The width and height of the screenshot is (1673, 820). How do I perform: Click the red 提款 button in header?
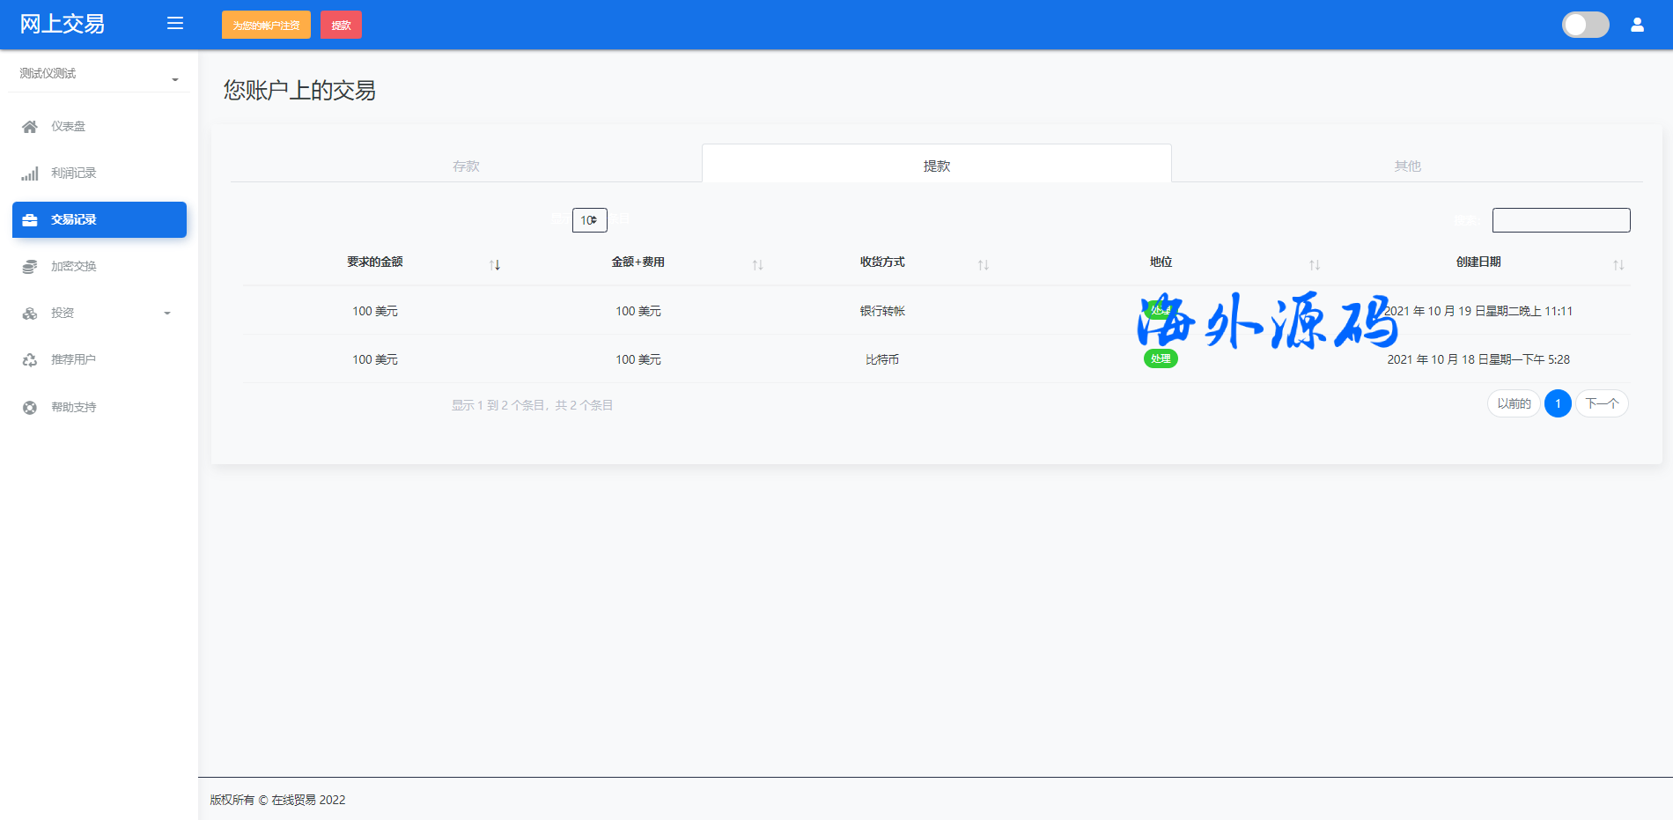tap(341, 25)
